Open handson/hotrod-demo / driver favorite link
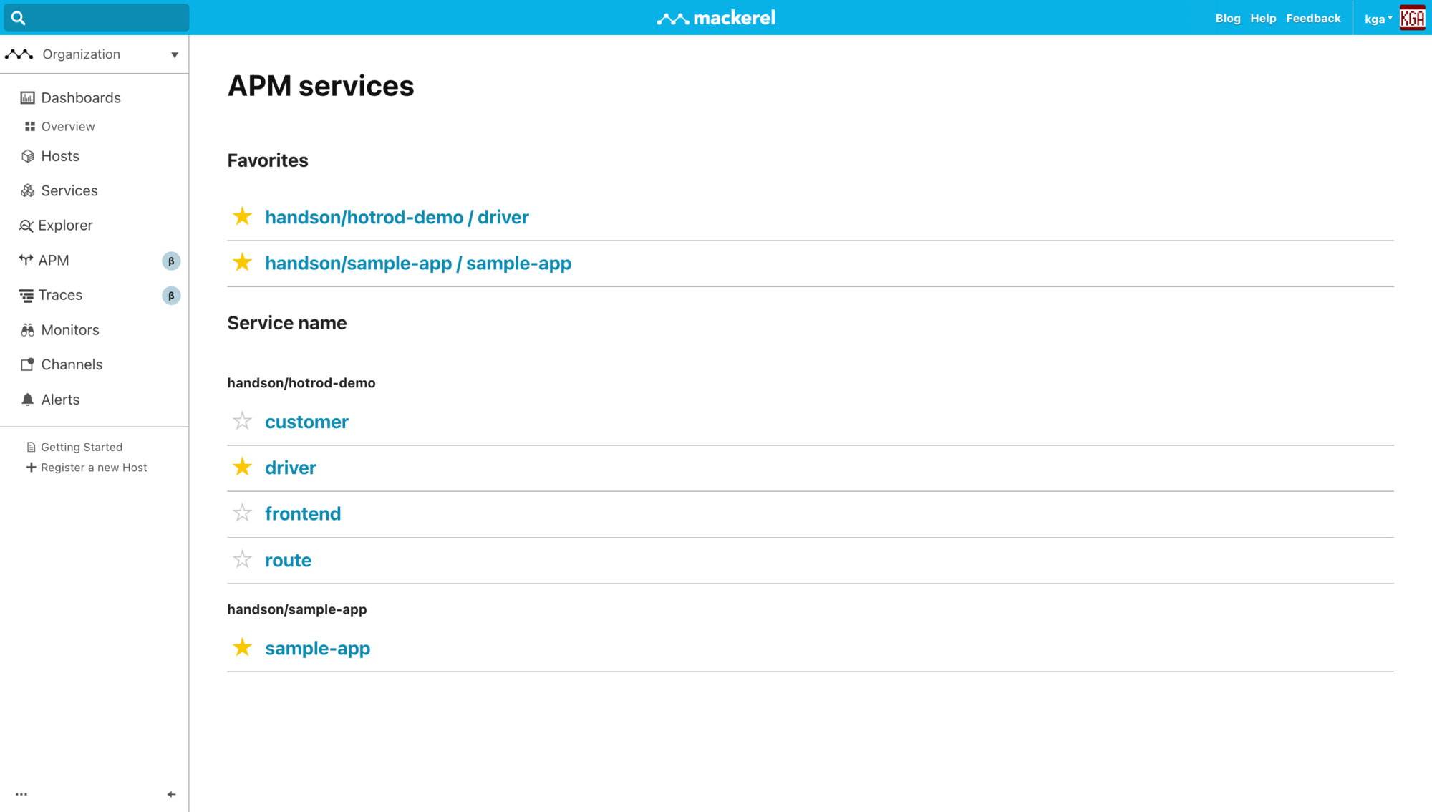The image size is (1432, 812). 397,217
